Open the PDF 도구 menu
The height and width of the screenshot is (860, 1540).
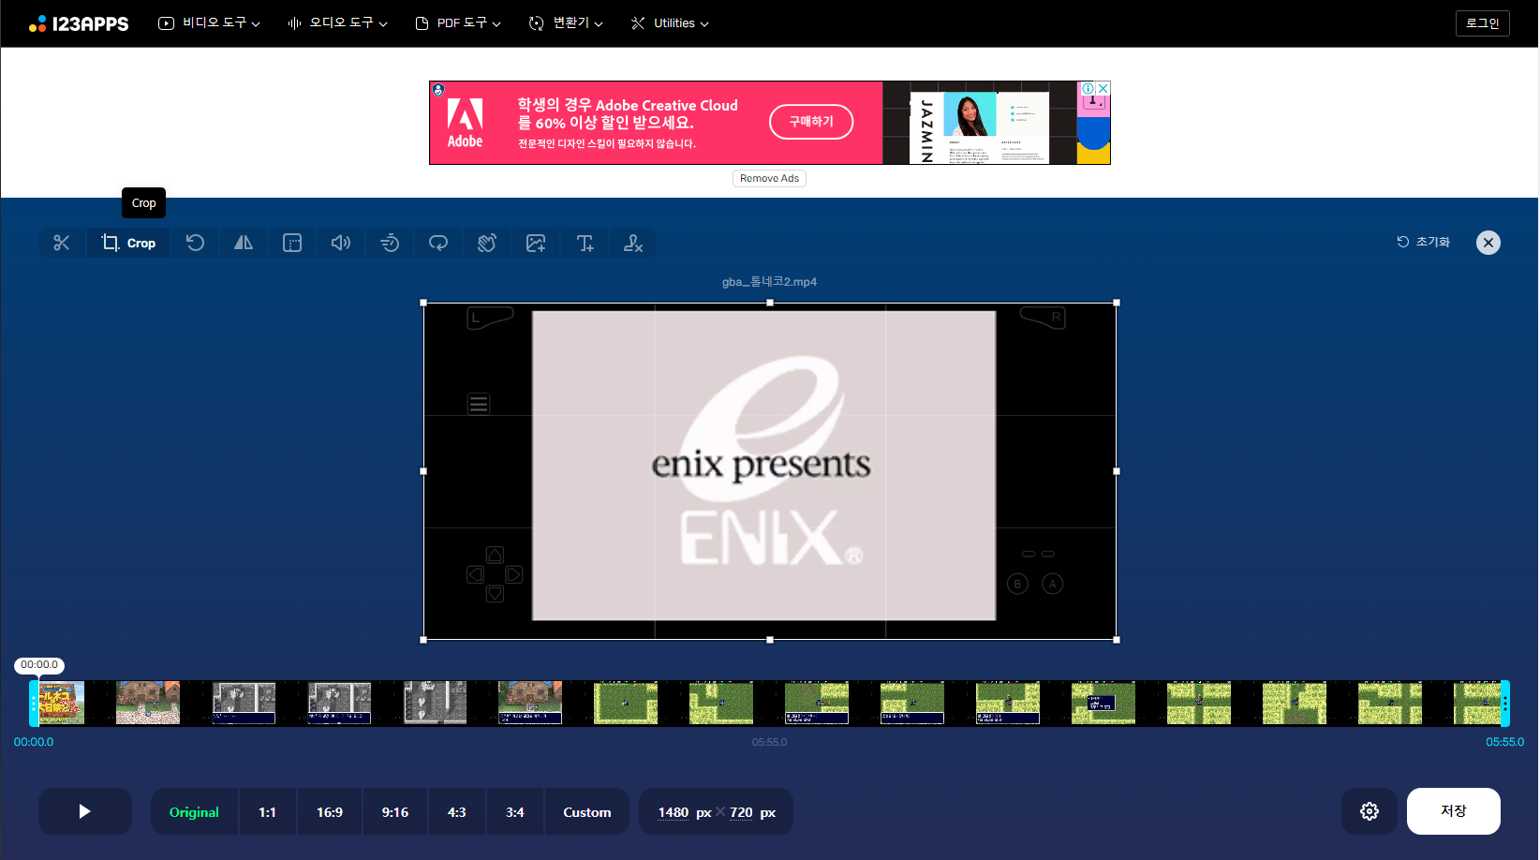point(458,22)
